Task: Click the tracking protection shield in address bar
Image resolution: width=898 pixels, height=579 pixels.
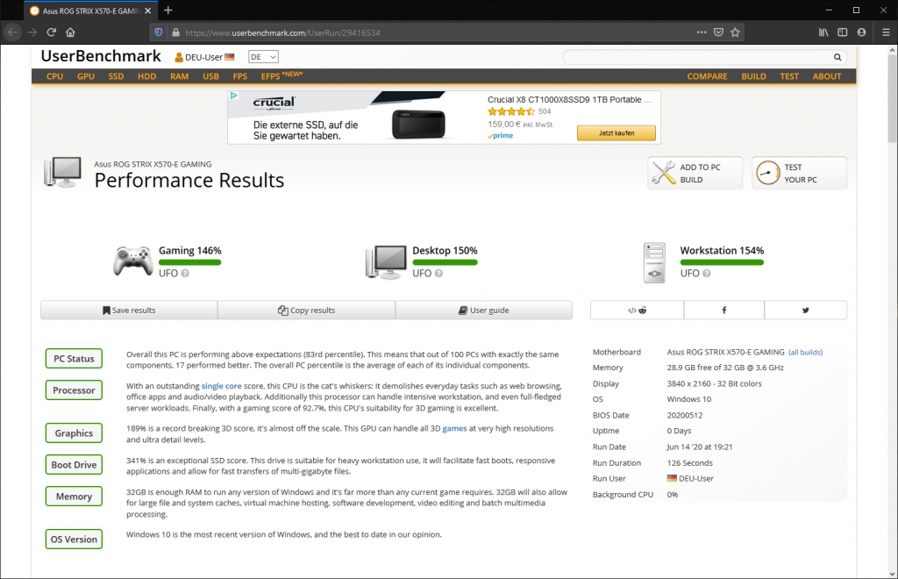Action: (x=160, y=32)
